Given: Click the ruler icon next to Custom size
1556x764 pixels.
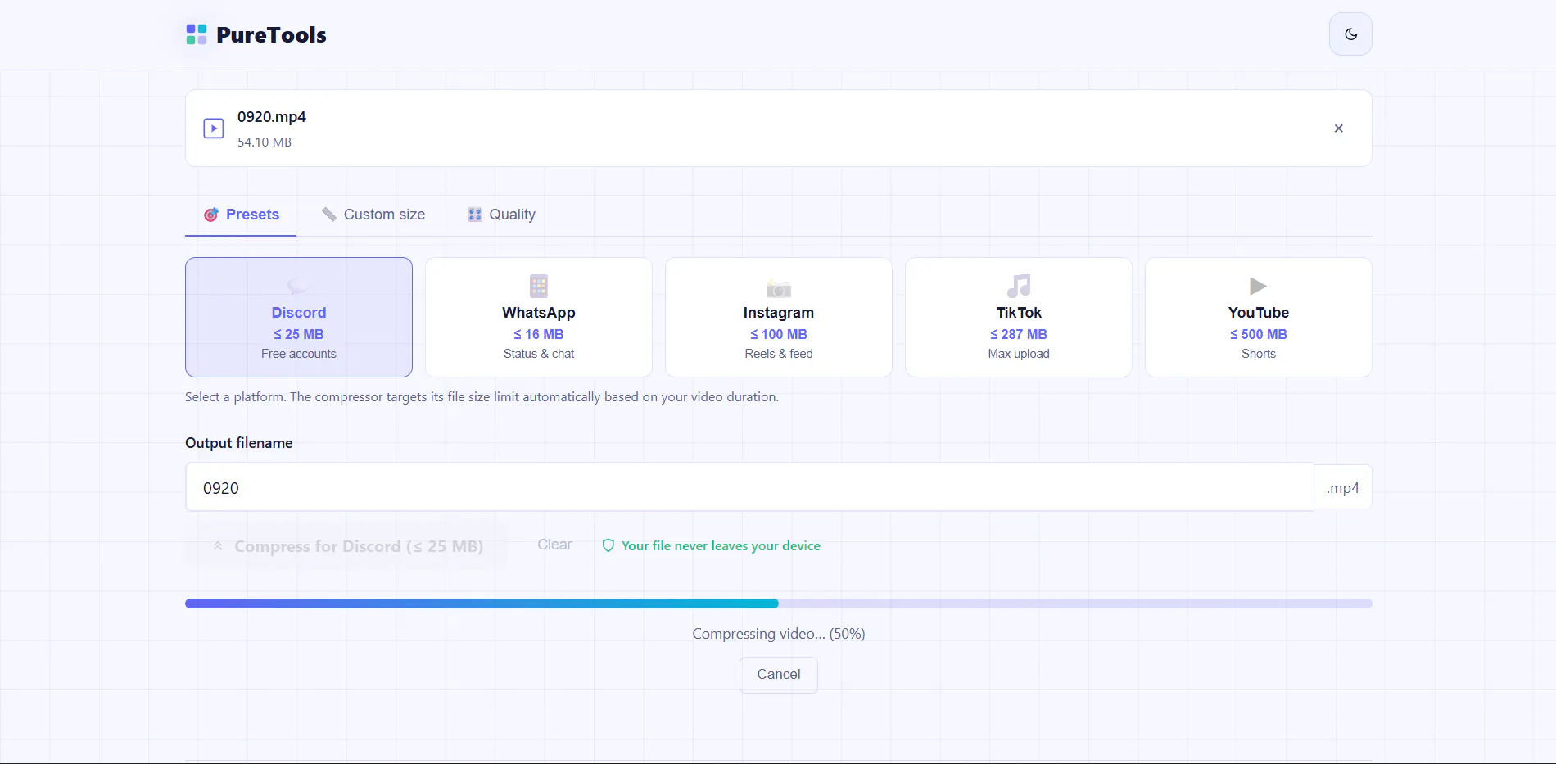Looking at the screenshot, I should (x=329, y=215).
